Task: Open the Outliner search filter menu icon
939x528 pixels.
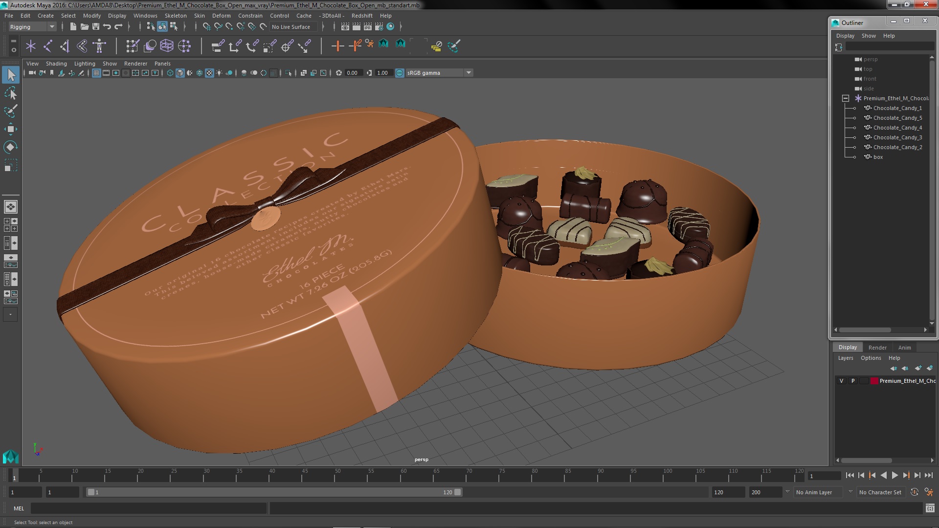Action: 839,47
